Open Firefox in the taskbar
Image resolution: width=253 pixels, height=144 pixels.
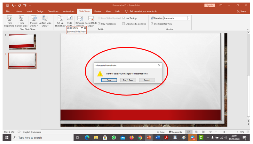coord(131,138)
